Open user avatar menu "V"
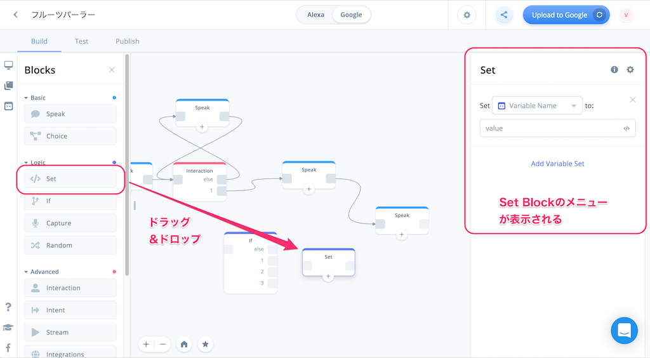This screenshot has height=358, width=650. [626, 15]
